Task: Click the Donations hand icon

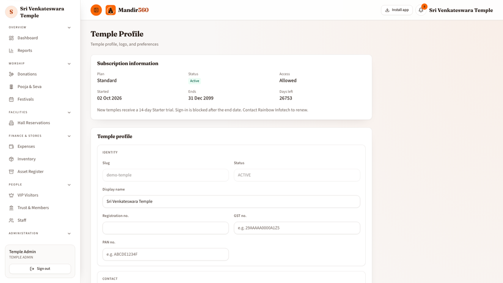Action: click(x=11, y=74)
